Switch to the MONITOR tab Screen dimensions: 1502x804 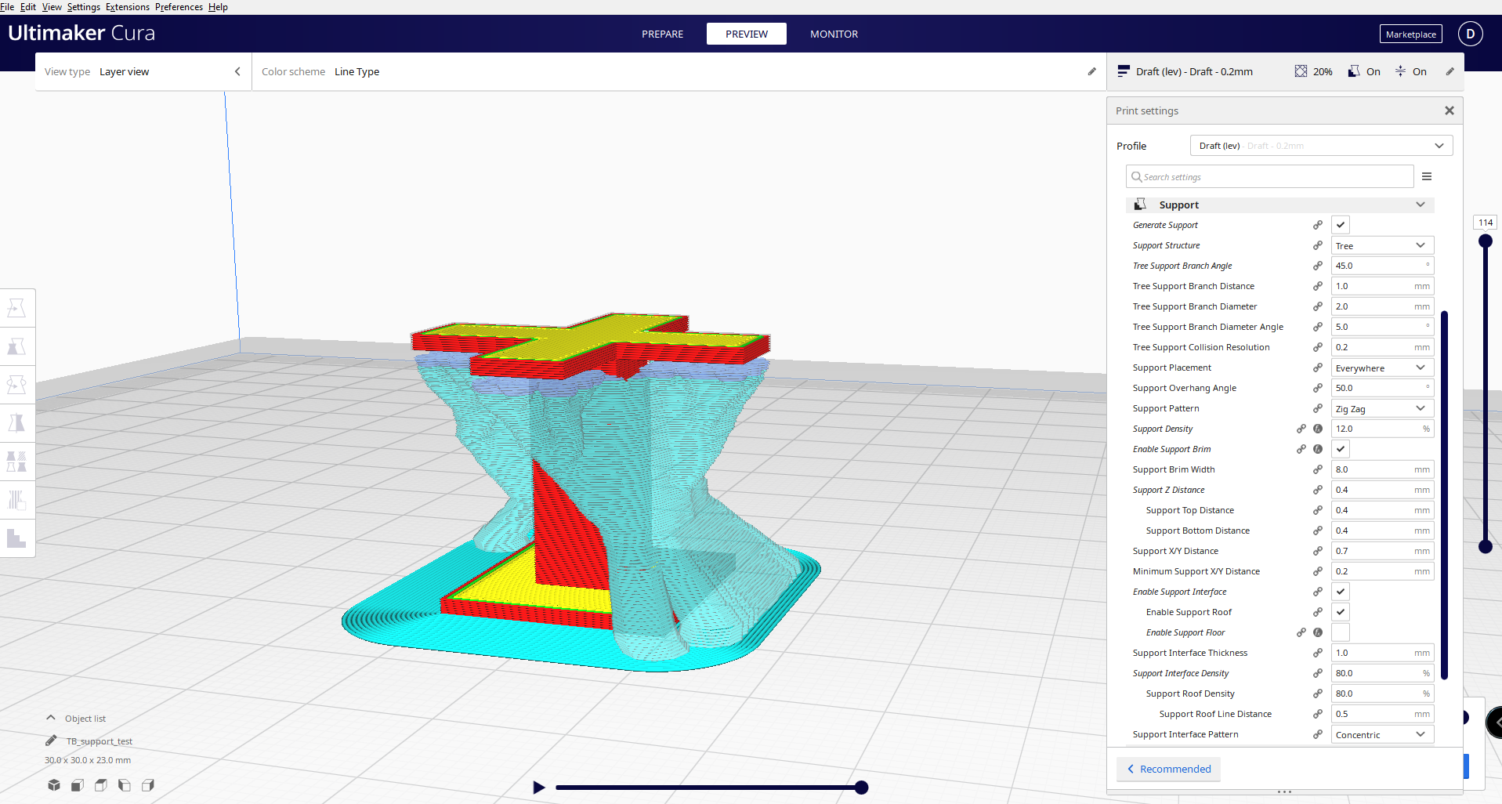tap(834, 34)
